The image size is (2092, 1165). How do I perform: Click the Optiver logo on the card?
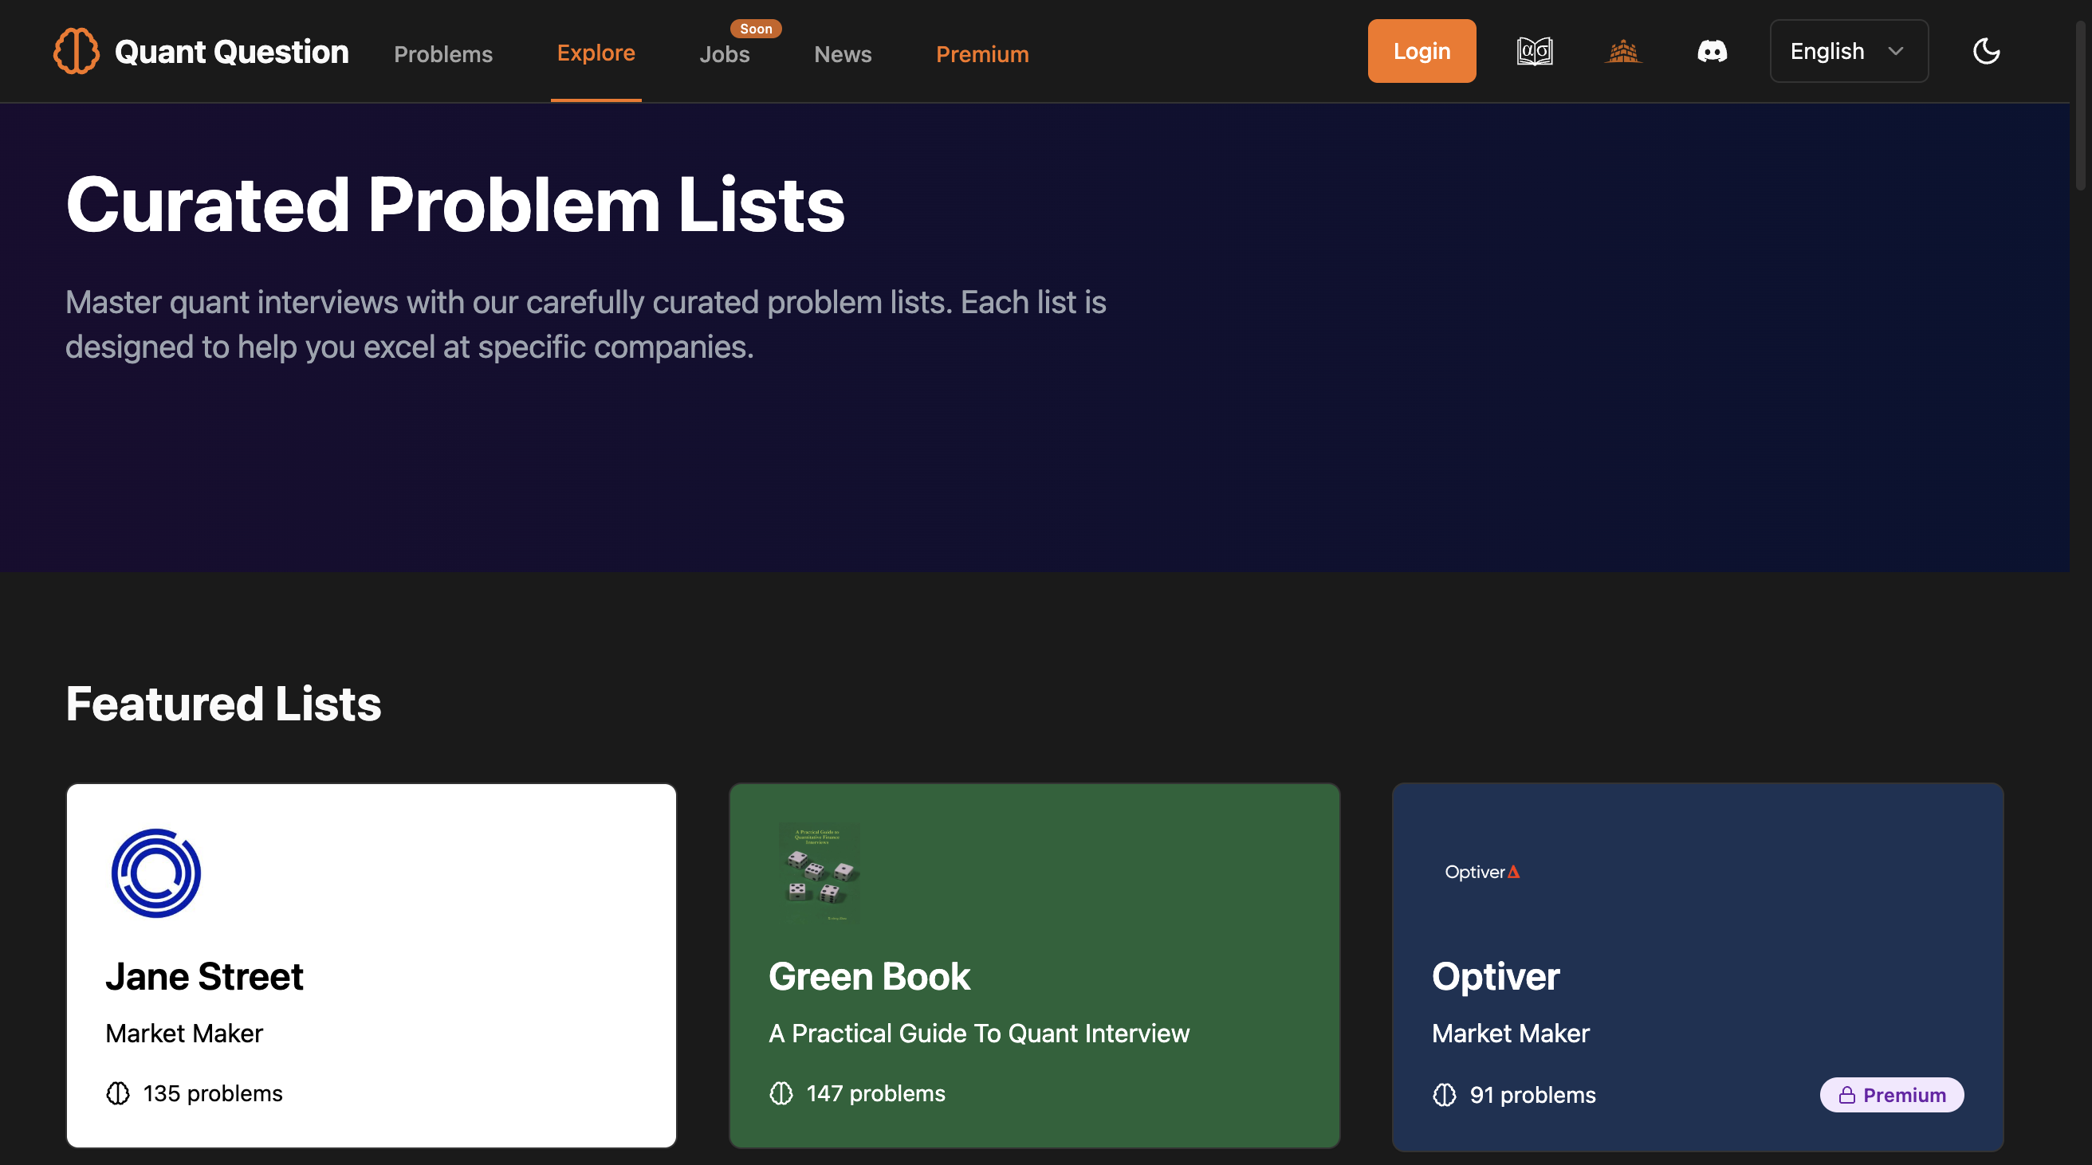point(1481,872)
